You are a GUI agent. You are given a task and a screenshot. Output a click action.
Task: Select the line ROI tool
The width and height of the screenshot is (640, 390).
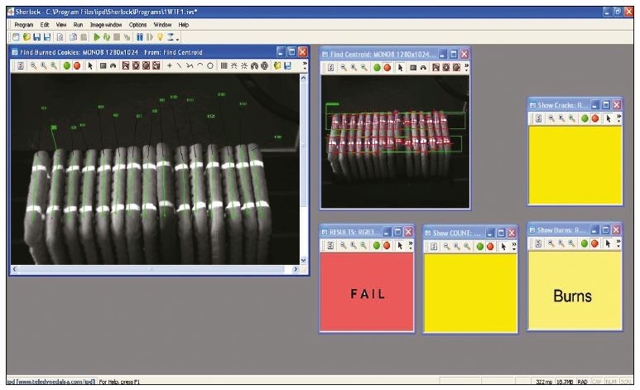(x=179, y=65)
